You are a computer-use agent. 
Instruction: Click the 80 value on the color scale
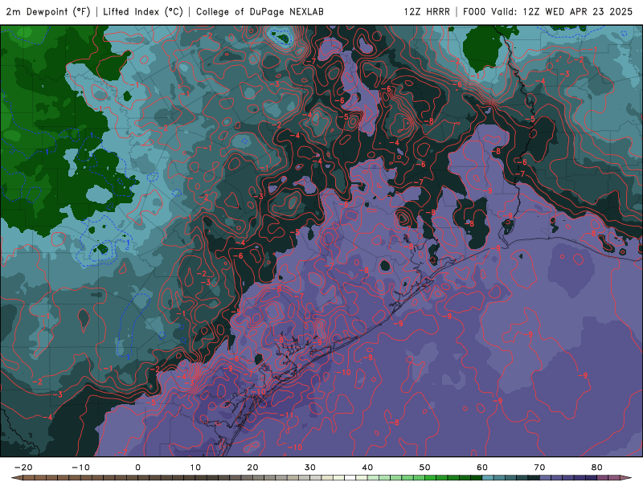pos(597,468)
